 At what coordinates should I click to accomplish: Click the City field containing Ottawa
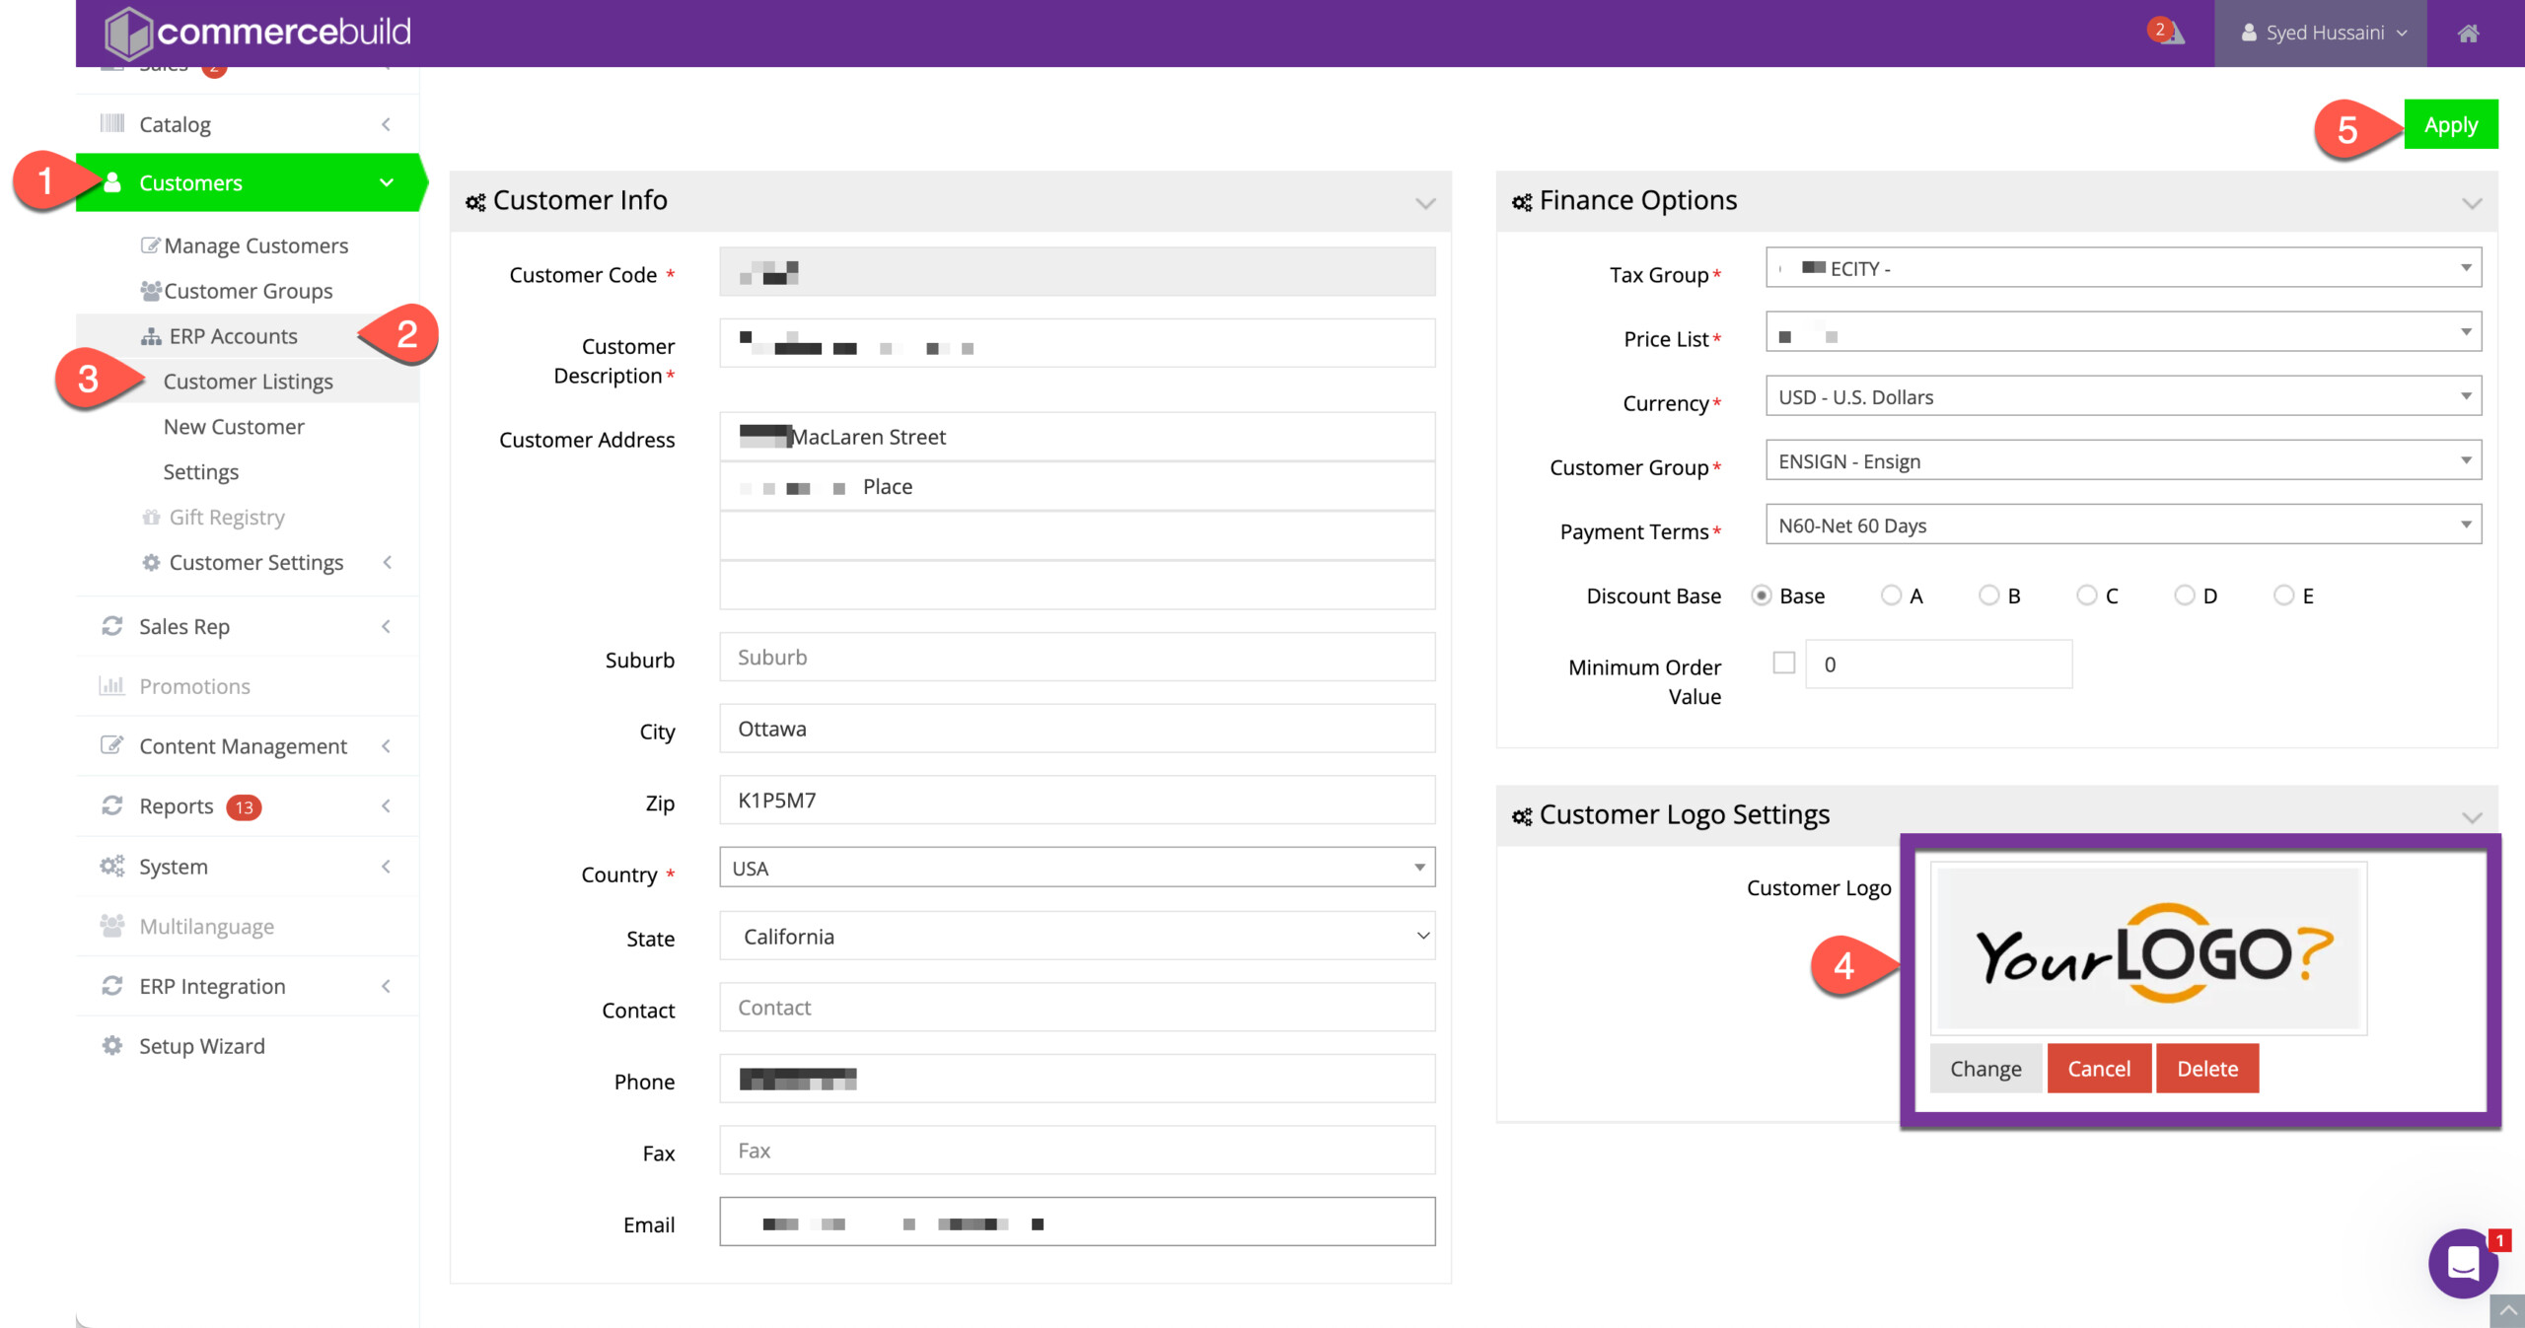point(1077,729)
